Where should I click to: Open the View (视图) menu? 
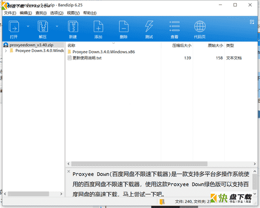(73, 13)
